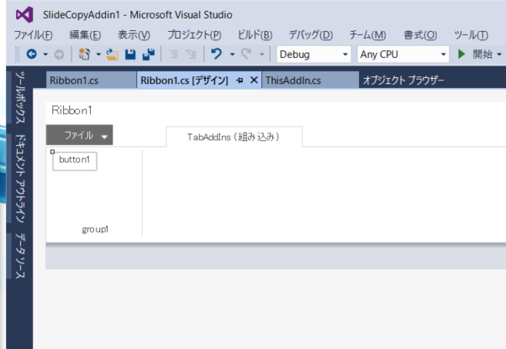This screenshot has height=349, width=506.
Task: Click the redo icon
Action: click(246, 54)
